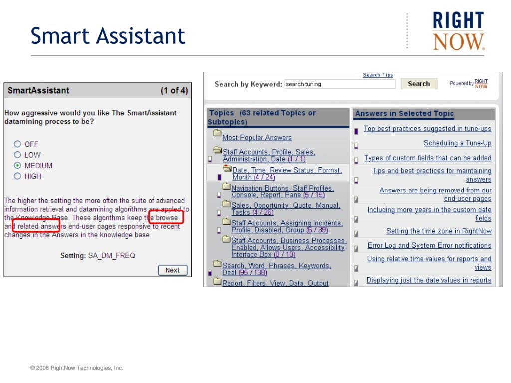Click relevance bar icon beside Scheduling a Tune-Up
This screenshot has width=511, height=383.
[356, 146]
